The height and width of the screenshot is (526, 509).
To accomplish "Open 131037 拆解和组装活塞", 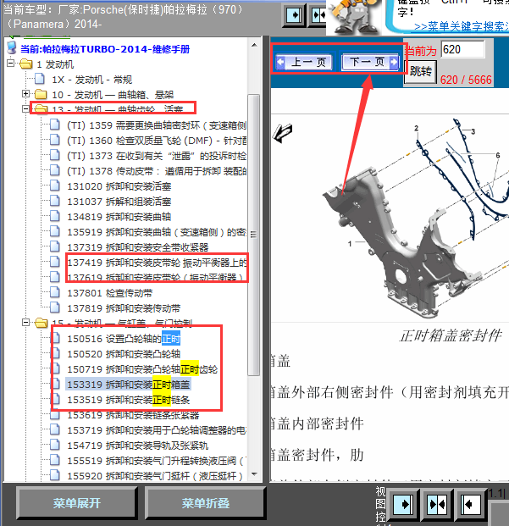I will [119, 202].
